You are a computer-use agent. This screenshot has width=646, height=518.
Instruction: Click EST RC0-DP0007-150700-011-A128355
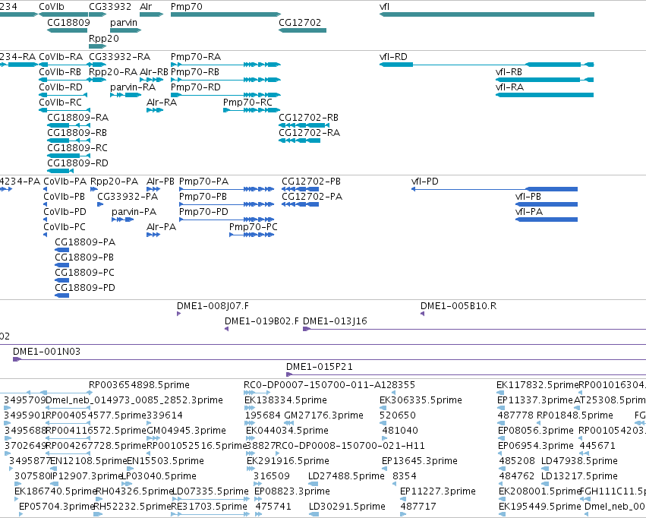(257, 393)
